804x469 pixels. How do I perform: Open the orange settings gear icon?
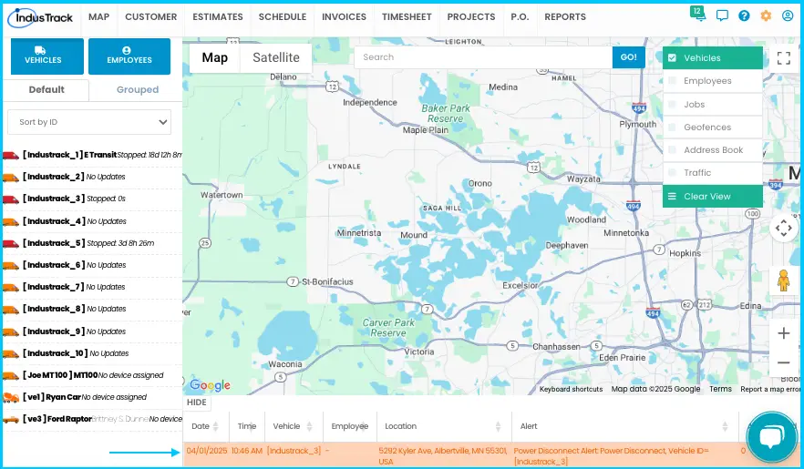[x=766, y=15]
